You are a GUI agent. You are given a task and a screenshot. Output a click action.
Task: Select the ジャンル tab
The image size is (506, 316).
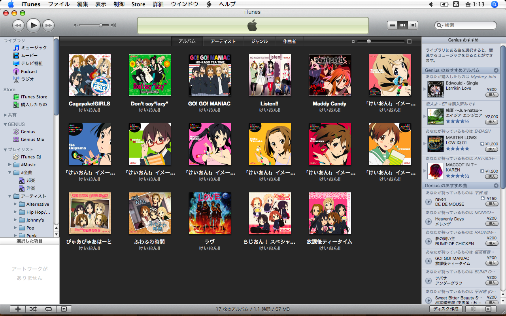coord(259,41)
